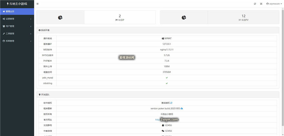Expand the 工具管理 sidebar menu
Screen dimensions: 284x136
click(17, 34)
